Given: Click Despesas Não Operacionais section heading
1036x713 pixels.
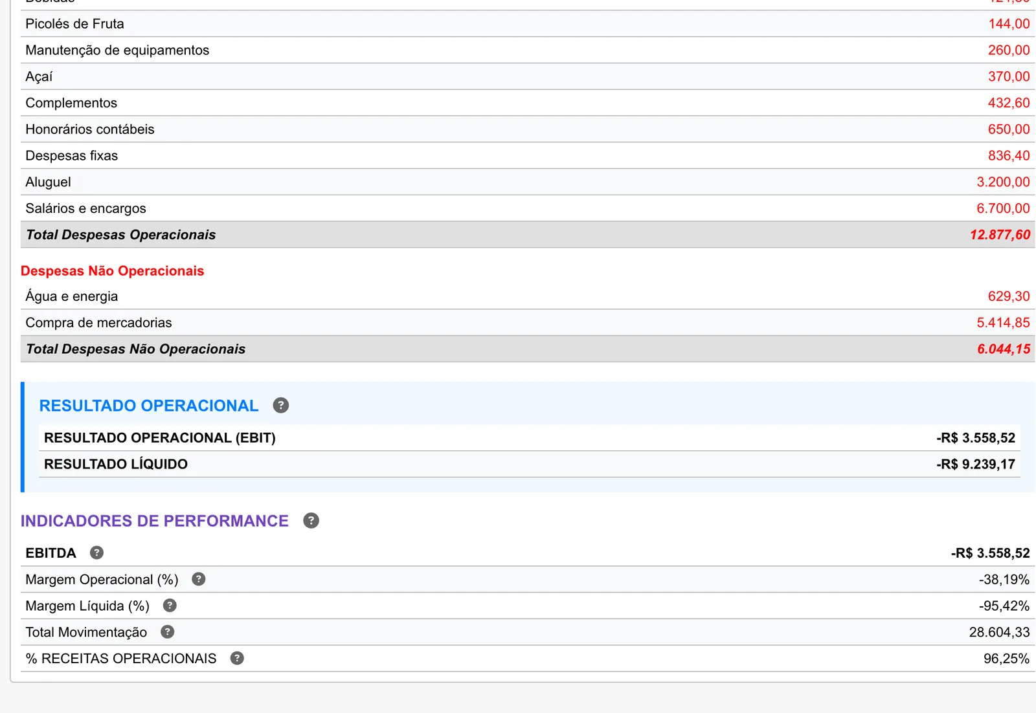Looking at the screenshot, I should point(112,271).
